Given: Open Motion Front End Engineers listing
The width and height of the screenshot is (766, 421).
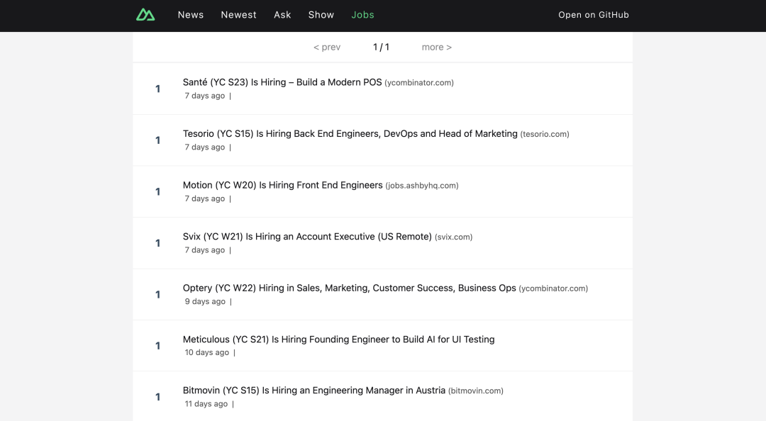Looking at the screenshot, I should click(282, 185).
